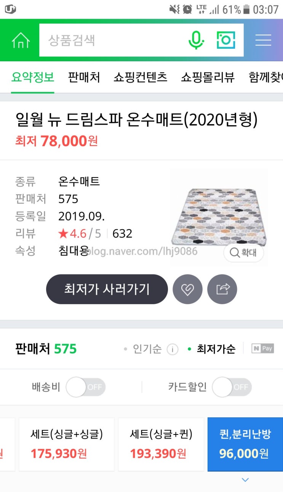
Task: Enable the 카드할인 toggle
Action: (x=232, y=387)
